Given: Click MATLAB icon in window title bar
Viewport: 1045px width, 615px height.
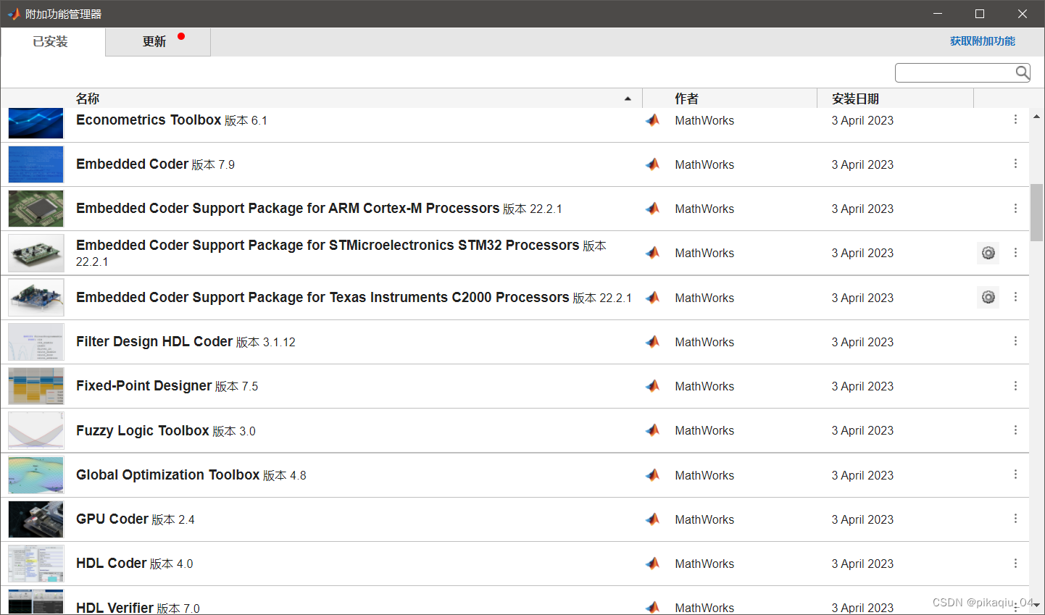Looking at the screenshot, I should click(x=14, y=14).
